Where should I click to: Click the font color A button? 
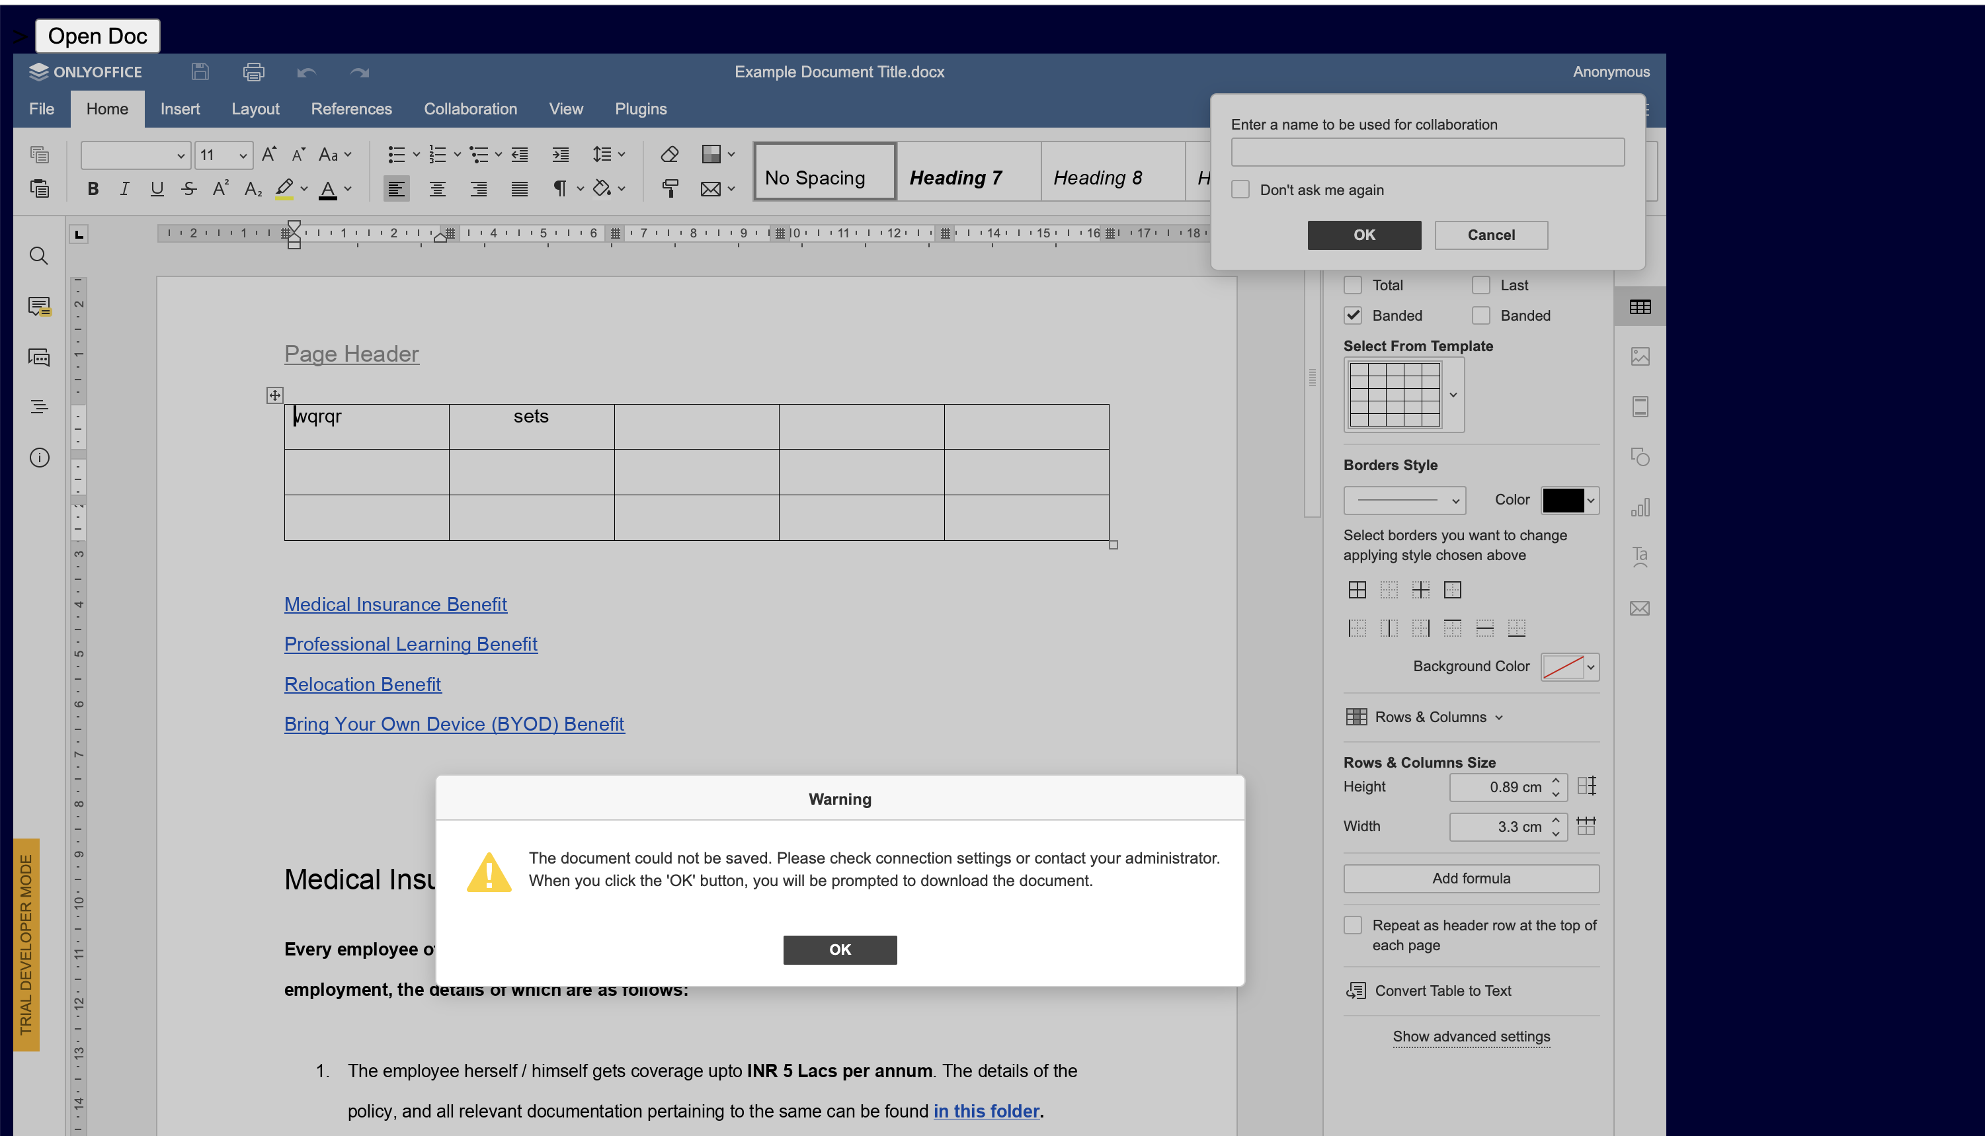[329, 189]
